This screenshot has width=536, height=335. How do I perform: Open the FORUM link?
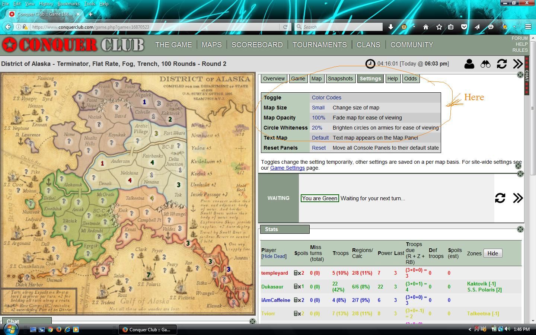pos(520,38)
